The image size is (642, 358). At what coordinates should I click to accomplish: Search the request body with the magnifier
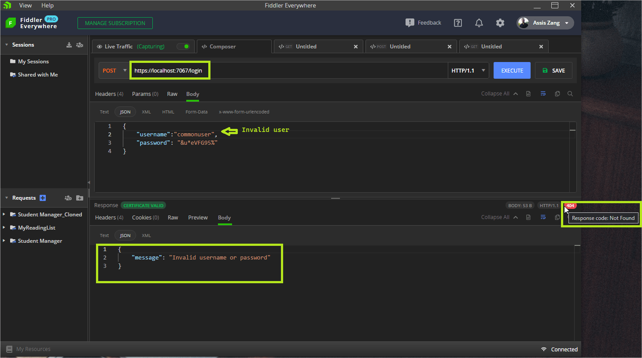[570, 94]
